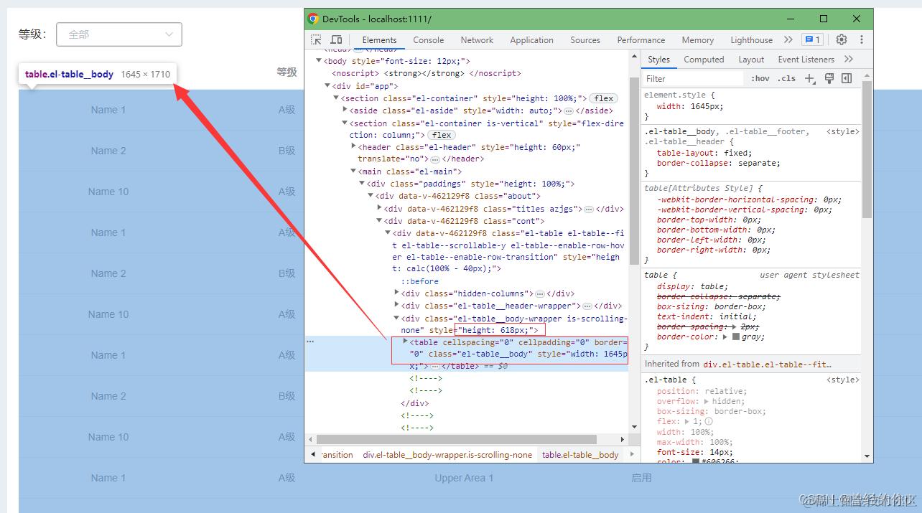Click the gray border-color swatch

click(736, 337)
